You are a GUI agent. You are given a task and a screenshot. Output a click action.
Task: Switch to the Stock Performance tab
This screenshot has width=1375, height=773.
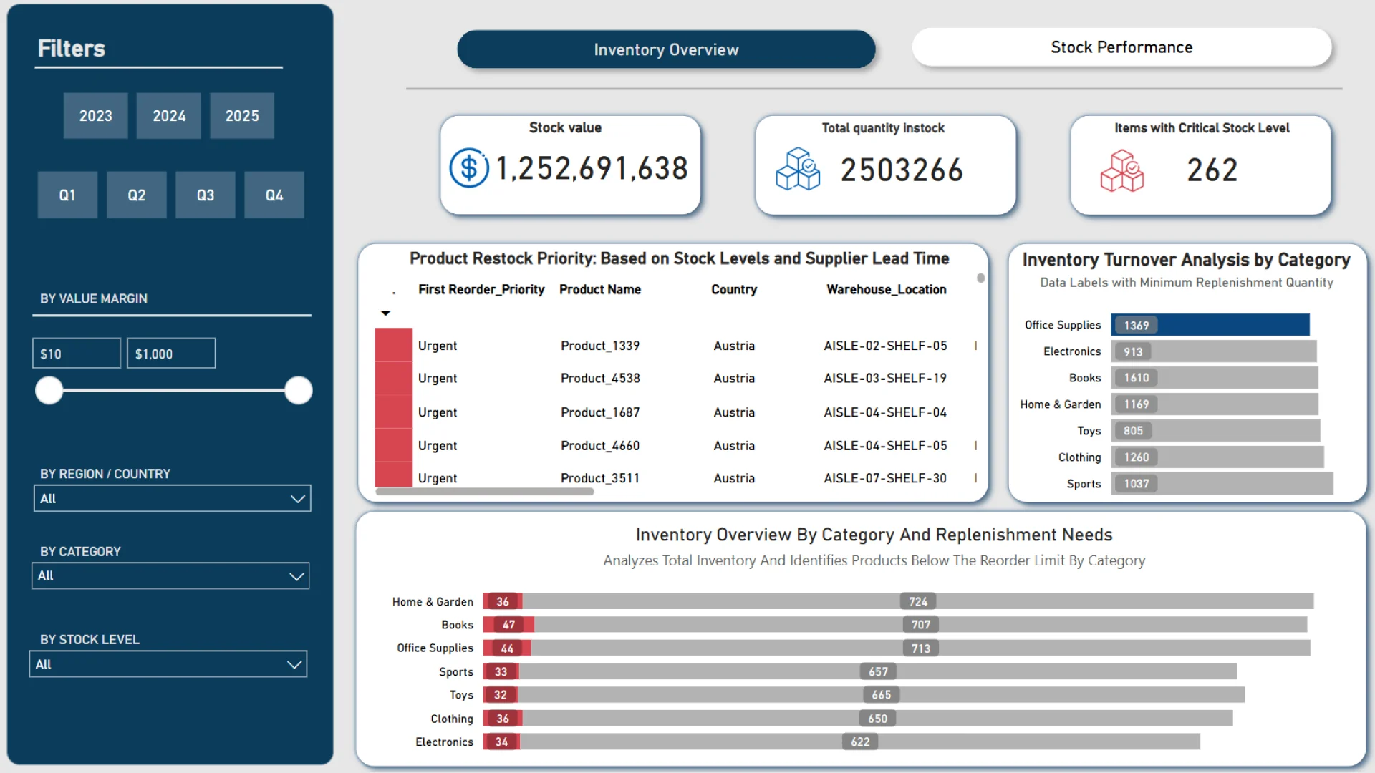point(1121,47)
